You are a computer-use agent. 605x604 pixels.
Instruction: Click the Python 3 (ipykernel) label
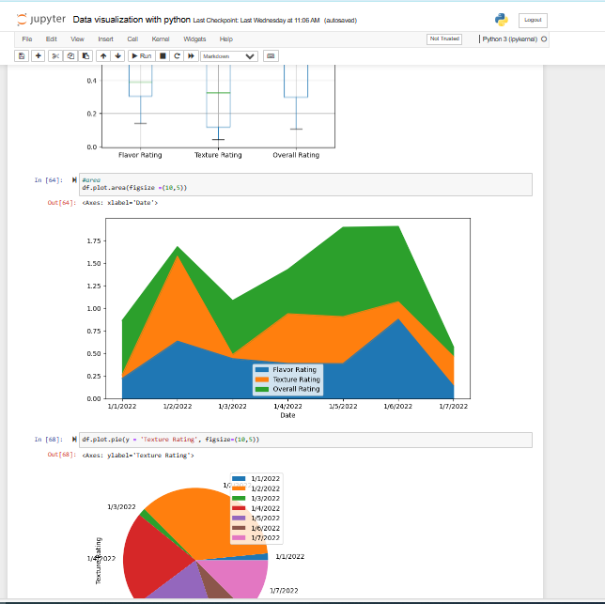click(510, 39)
